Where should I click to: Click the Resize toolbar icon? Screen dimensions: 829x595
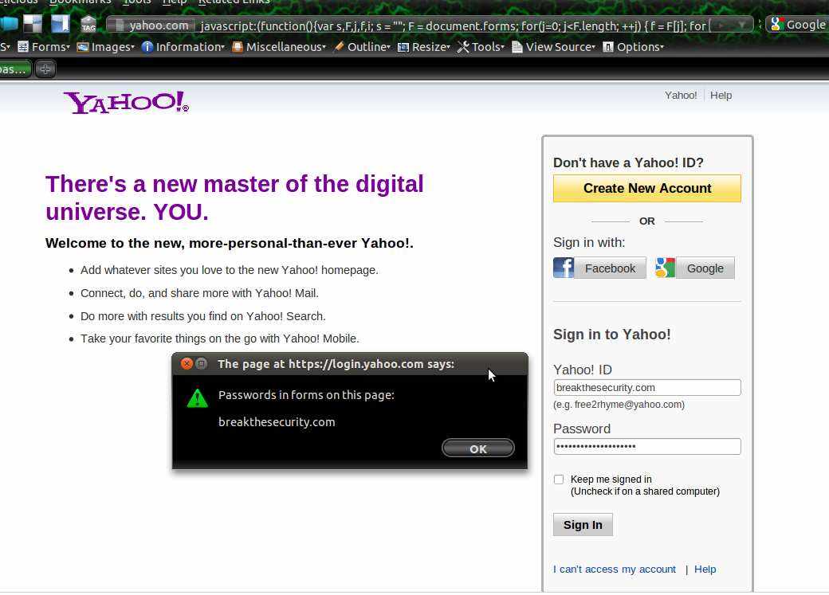click(403, 47)
